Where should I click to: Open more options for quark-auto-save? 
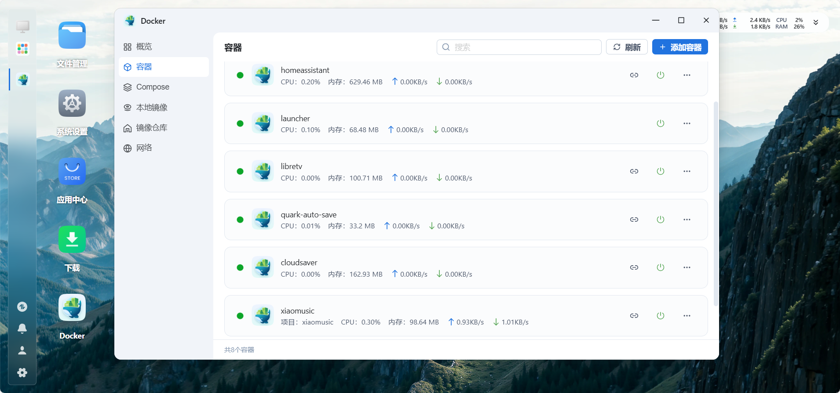tap(687, 220)
